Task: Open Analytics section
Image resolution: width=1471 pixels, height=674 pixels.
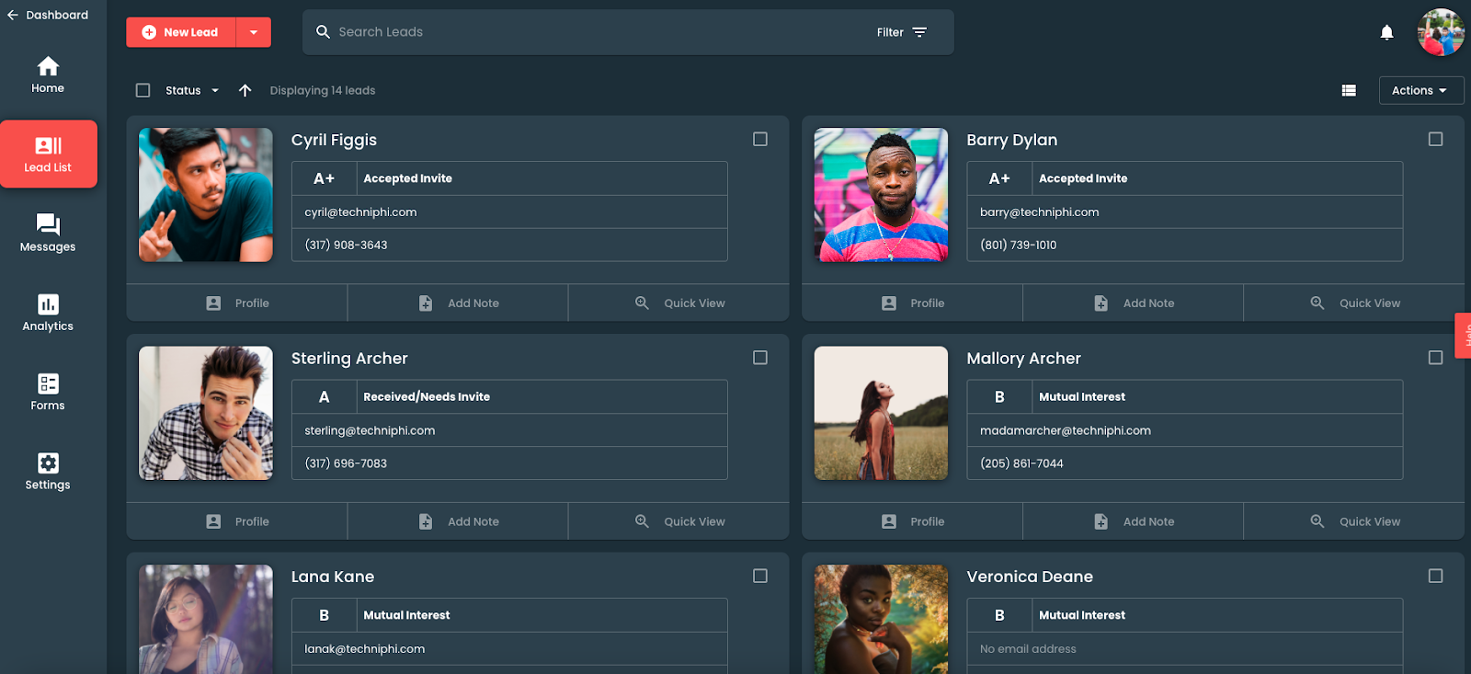Action: point(48,313)
